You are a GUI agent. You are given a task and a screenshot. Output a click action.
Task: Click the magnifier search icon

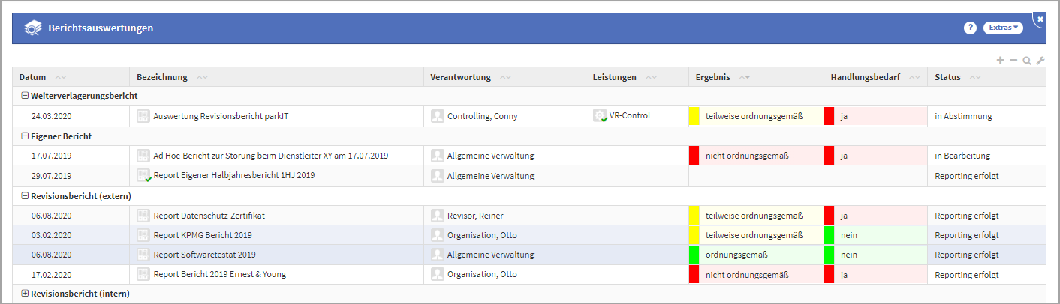click(1027, 61)
